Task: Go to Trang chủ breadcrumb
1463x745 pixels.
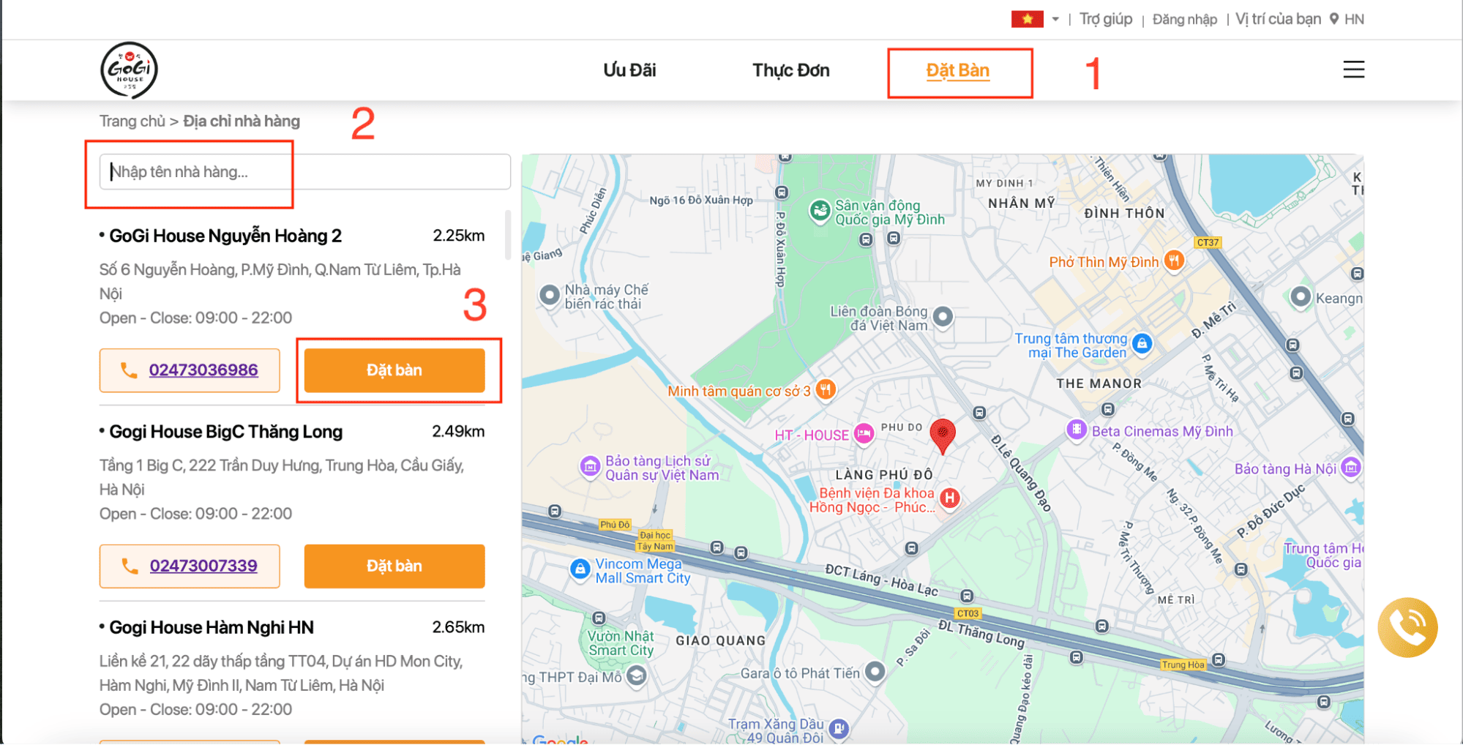Action: (x=132, y=121)
